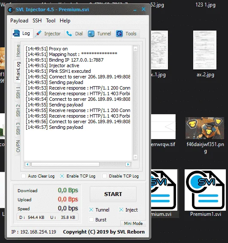
Task: Switch to the MainLog vertical tab
Action: tap(18, 71)
